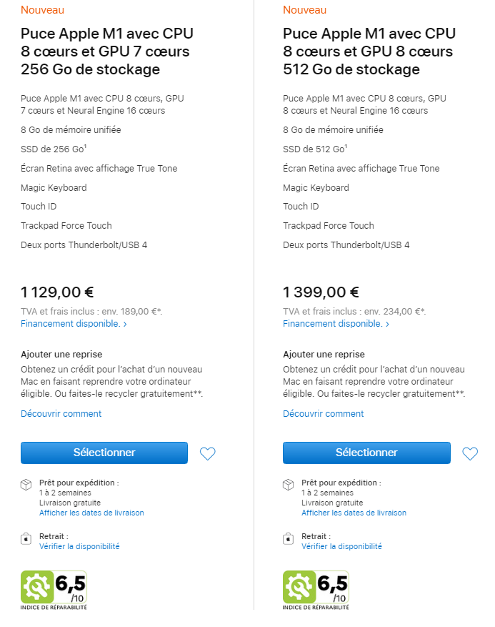The image size is (495, 627).
Task: Show delivery dates for the 512 Go model
Action: (x=354, y=513)
